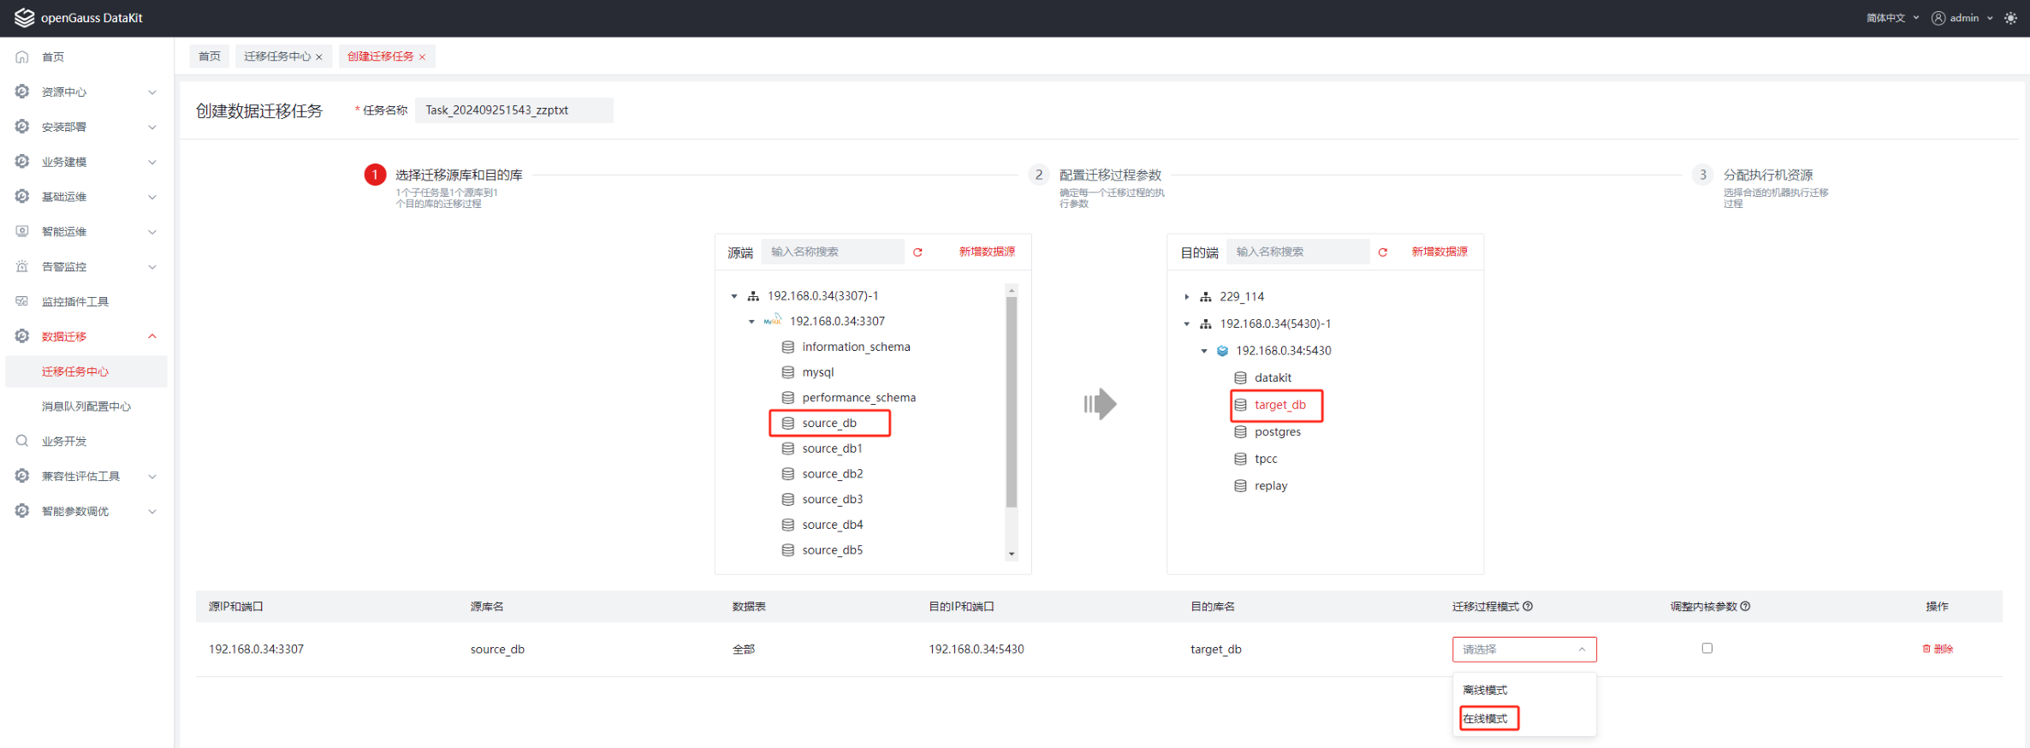
Task: Choose 离线模式 in the mode dropdown
Action: pos(1486,690)
